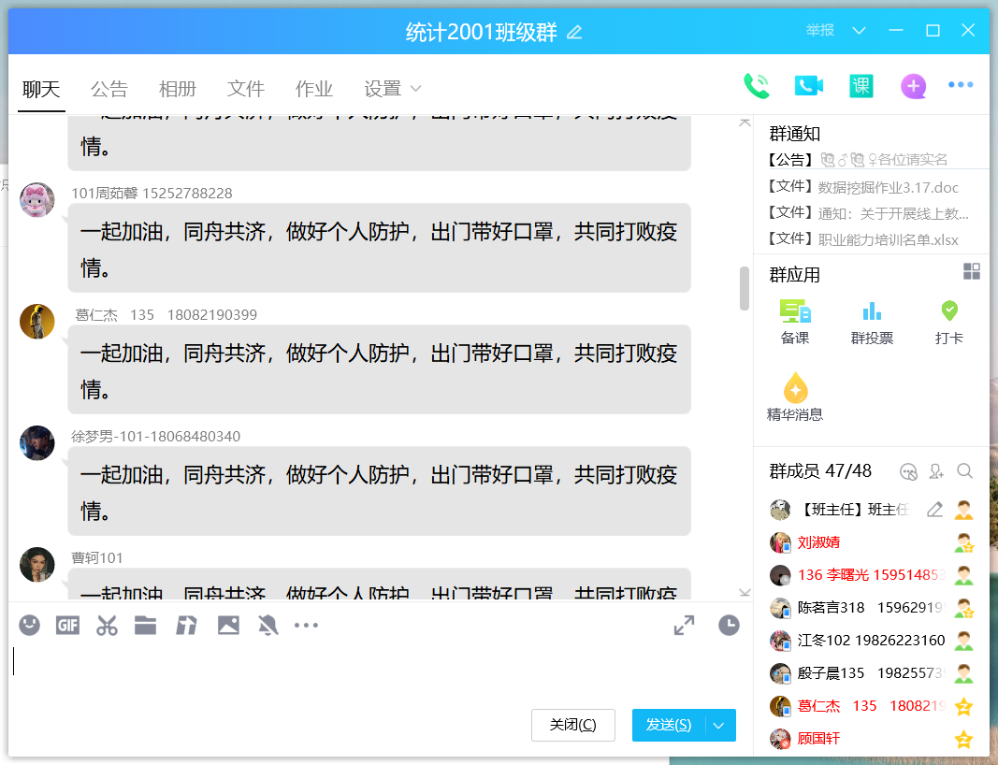Open the send button options arrow
The height and width of the screenshot is (765, 998).
(719, 725)
